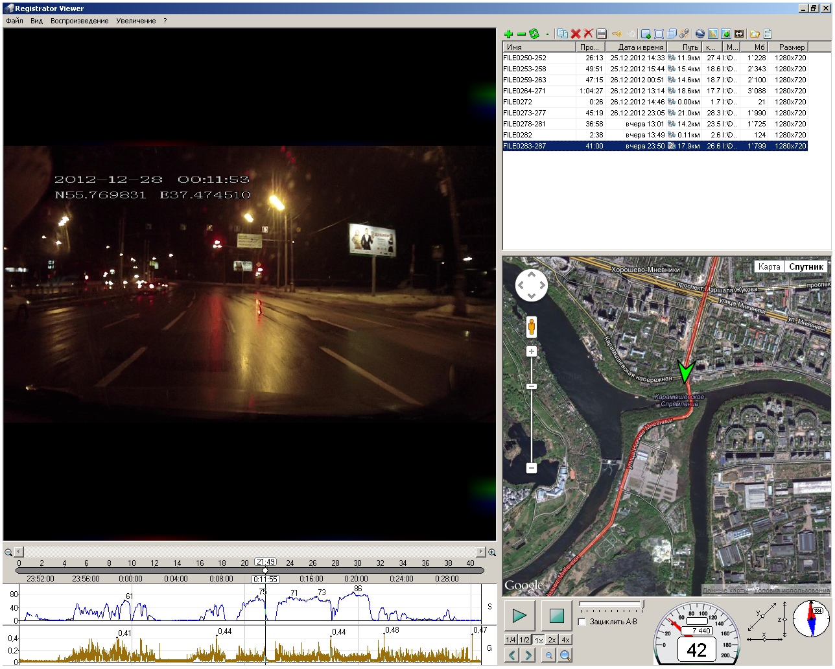
Task: Click the timeline position slider thumb
Action: [265, 570]
